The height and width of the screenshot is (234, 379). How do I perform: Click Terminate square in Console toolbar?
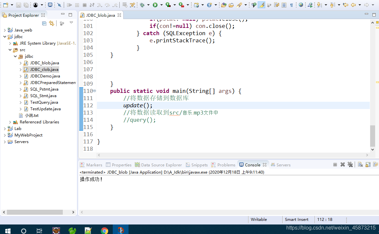tap(335, 164)
